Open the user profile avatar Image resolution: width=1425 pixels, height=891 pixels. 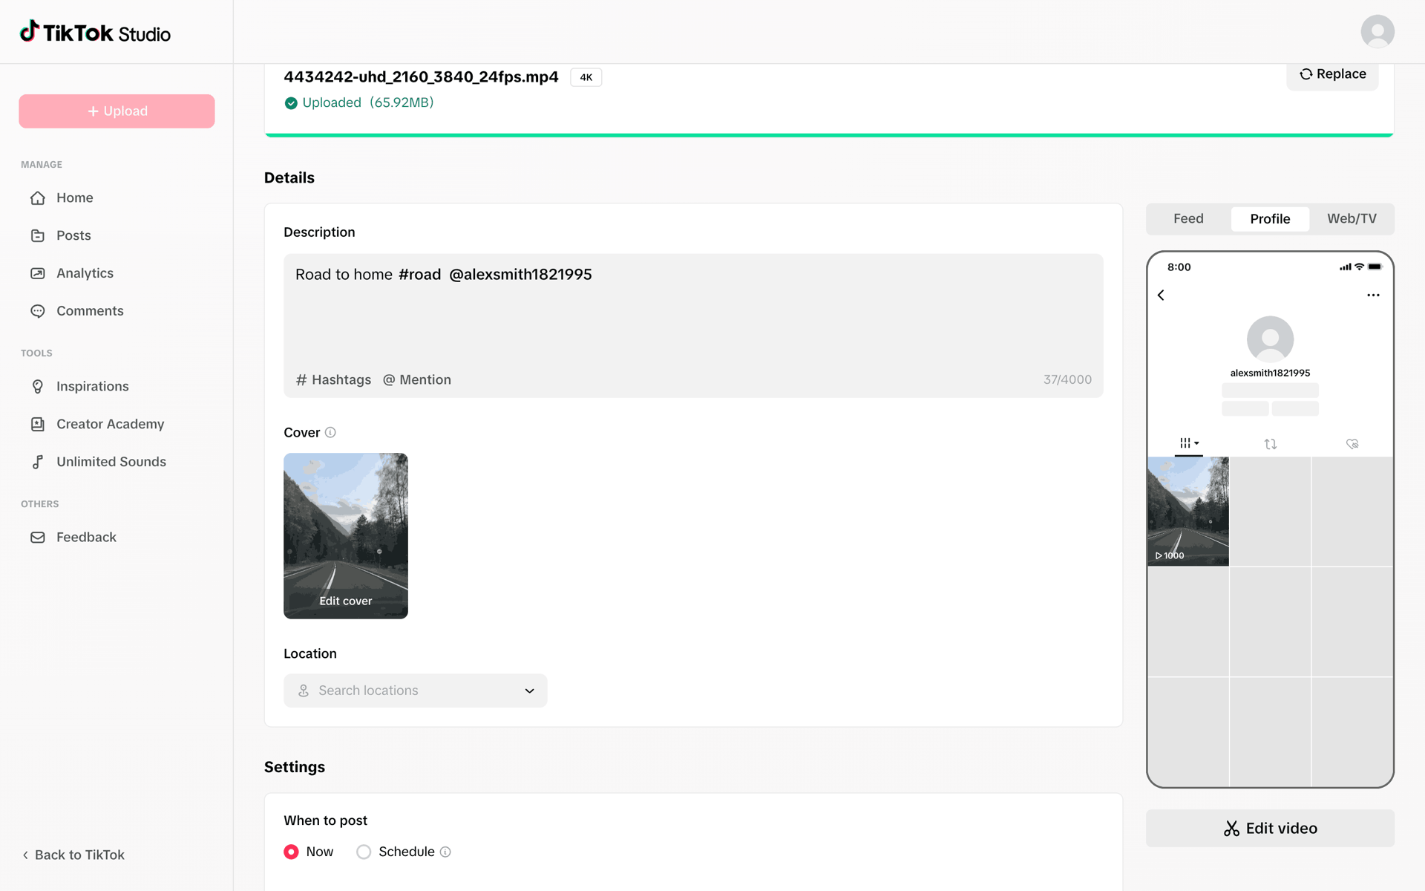[x=1377, y=32]
